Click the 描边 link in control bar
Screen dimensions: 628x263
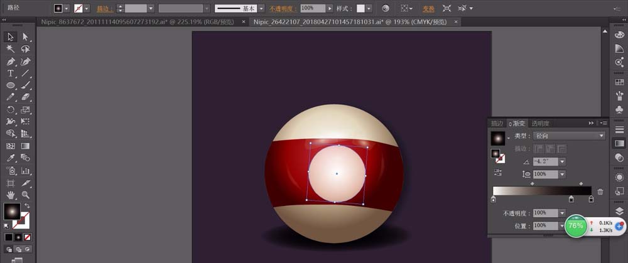click(x=104, y=8)
